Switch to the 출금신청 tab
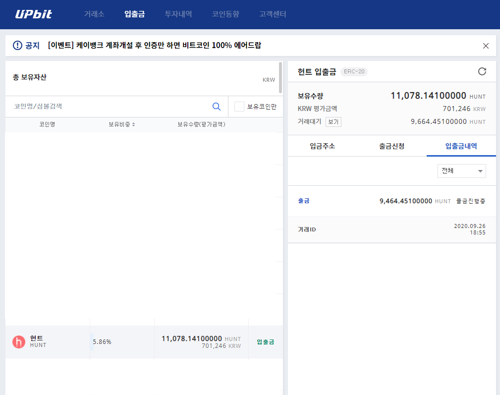The width and height of the screenshot is (500, 395). click(391, 146)
